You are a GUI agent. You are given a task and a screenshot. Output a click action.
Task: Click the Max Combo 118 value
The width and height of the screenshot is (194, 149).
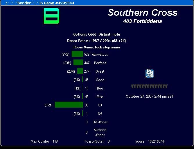point(55,141)
